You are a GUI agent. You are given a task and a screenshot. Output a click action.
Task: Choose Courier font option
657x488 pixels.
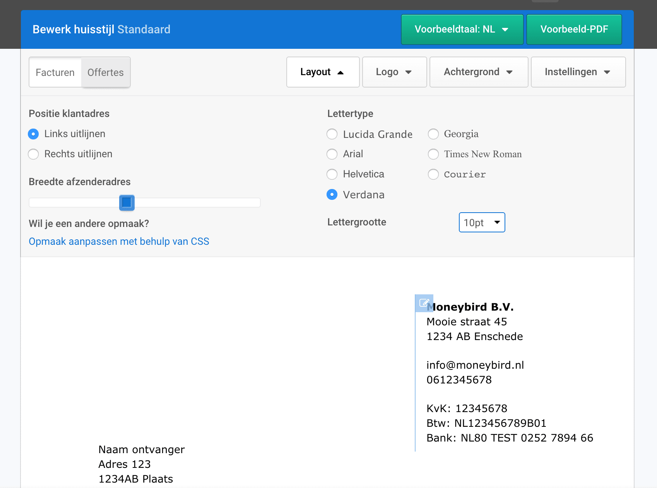(x=433, y=174)
